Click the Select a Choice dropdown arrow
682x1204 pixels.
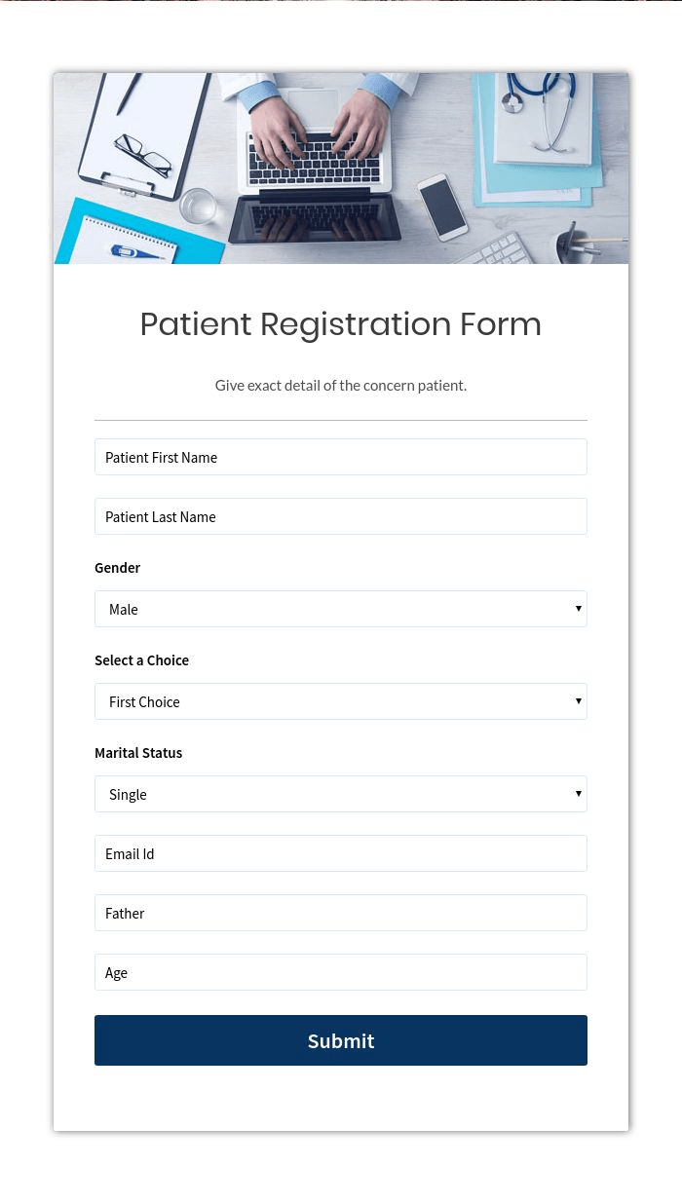(x=578, y=700)
